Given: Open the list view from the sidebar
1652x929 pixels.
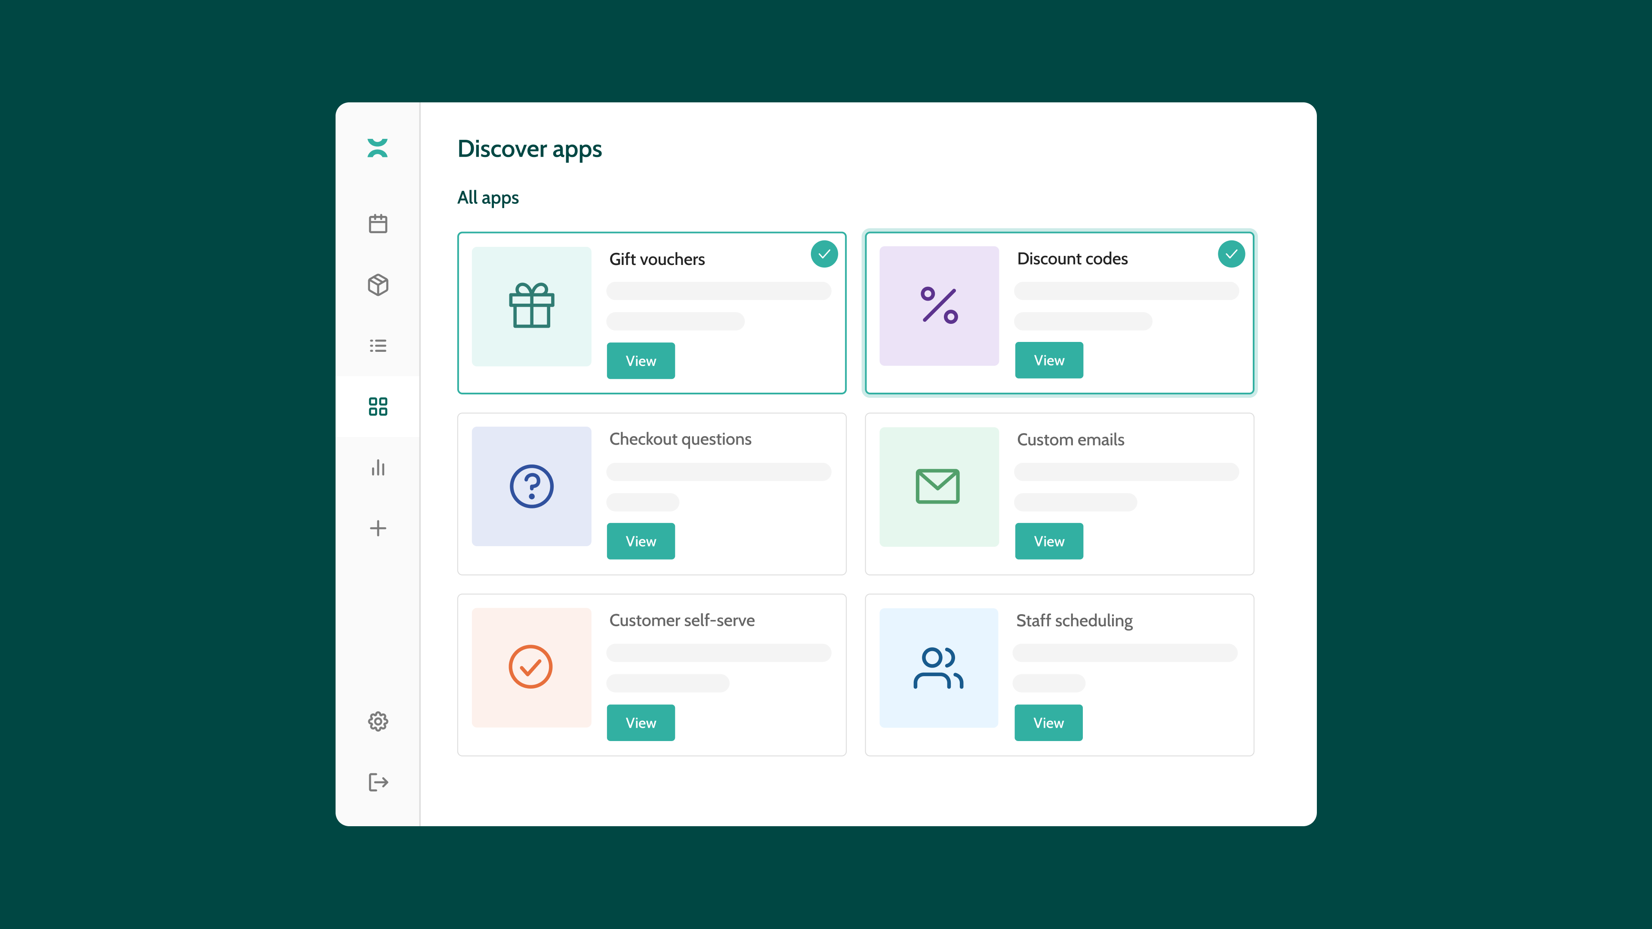Looking at the screenshot, I should (x=379, y=345).
